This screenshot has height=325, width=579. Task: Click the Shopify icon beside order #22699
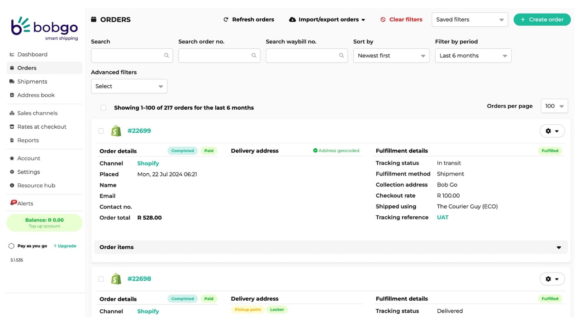[x=116, y=131]
